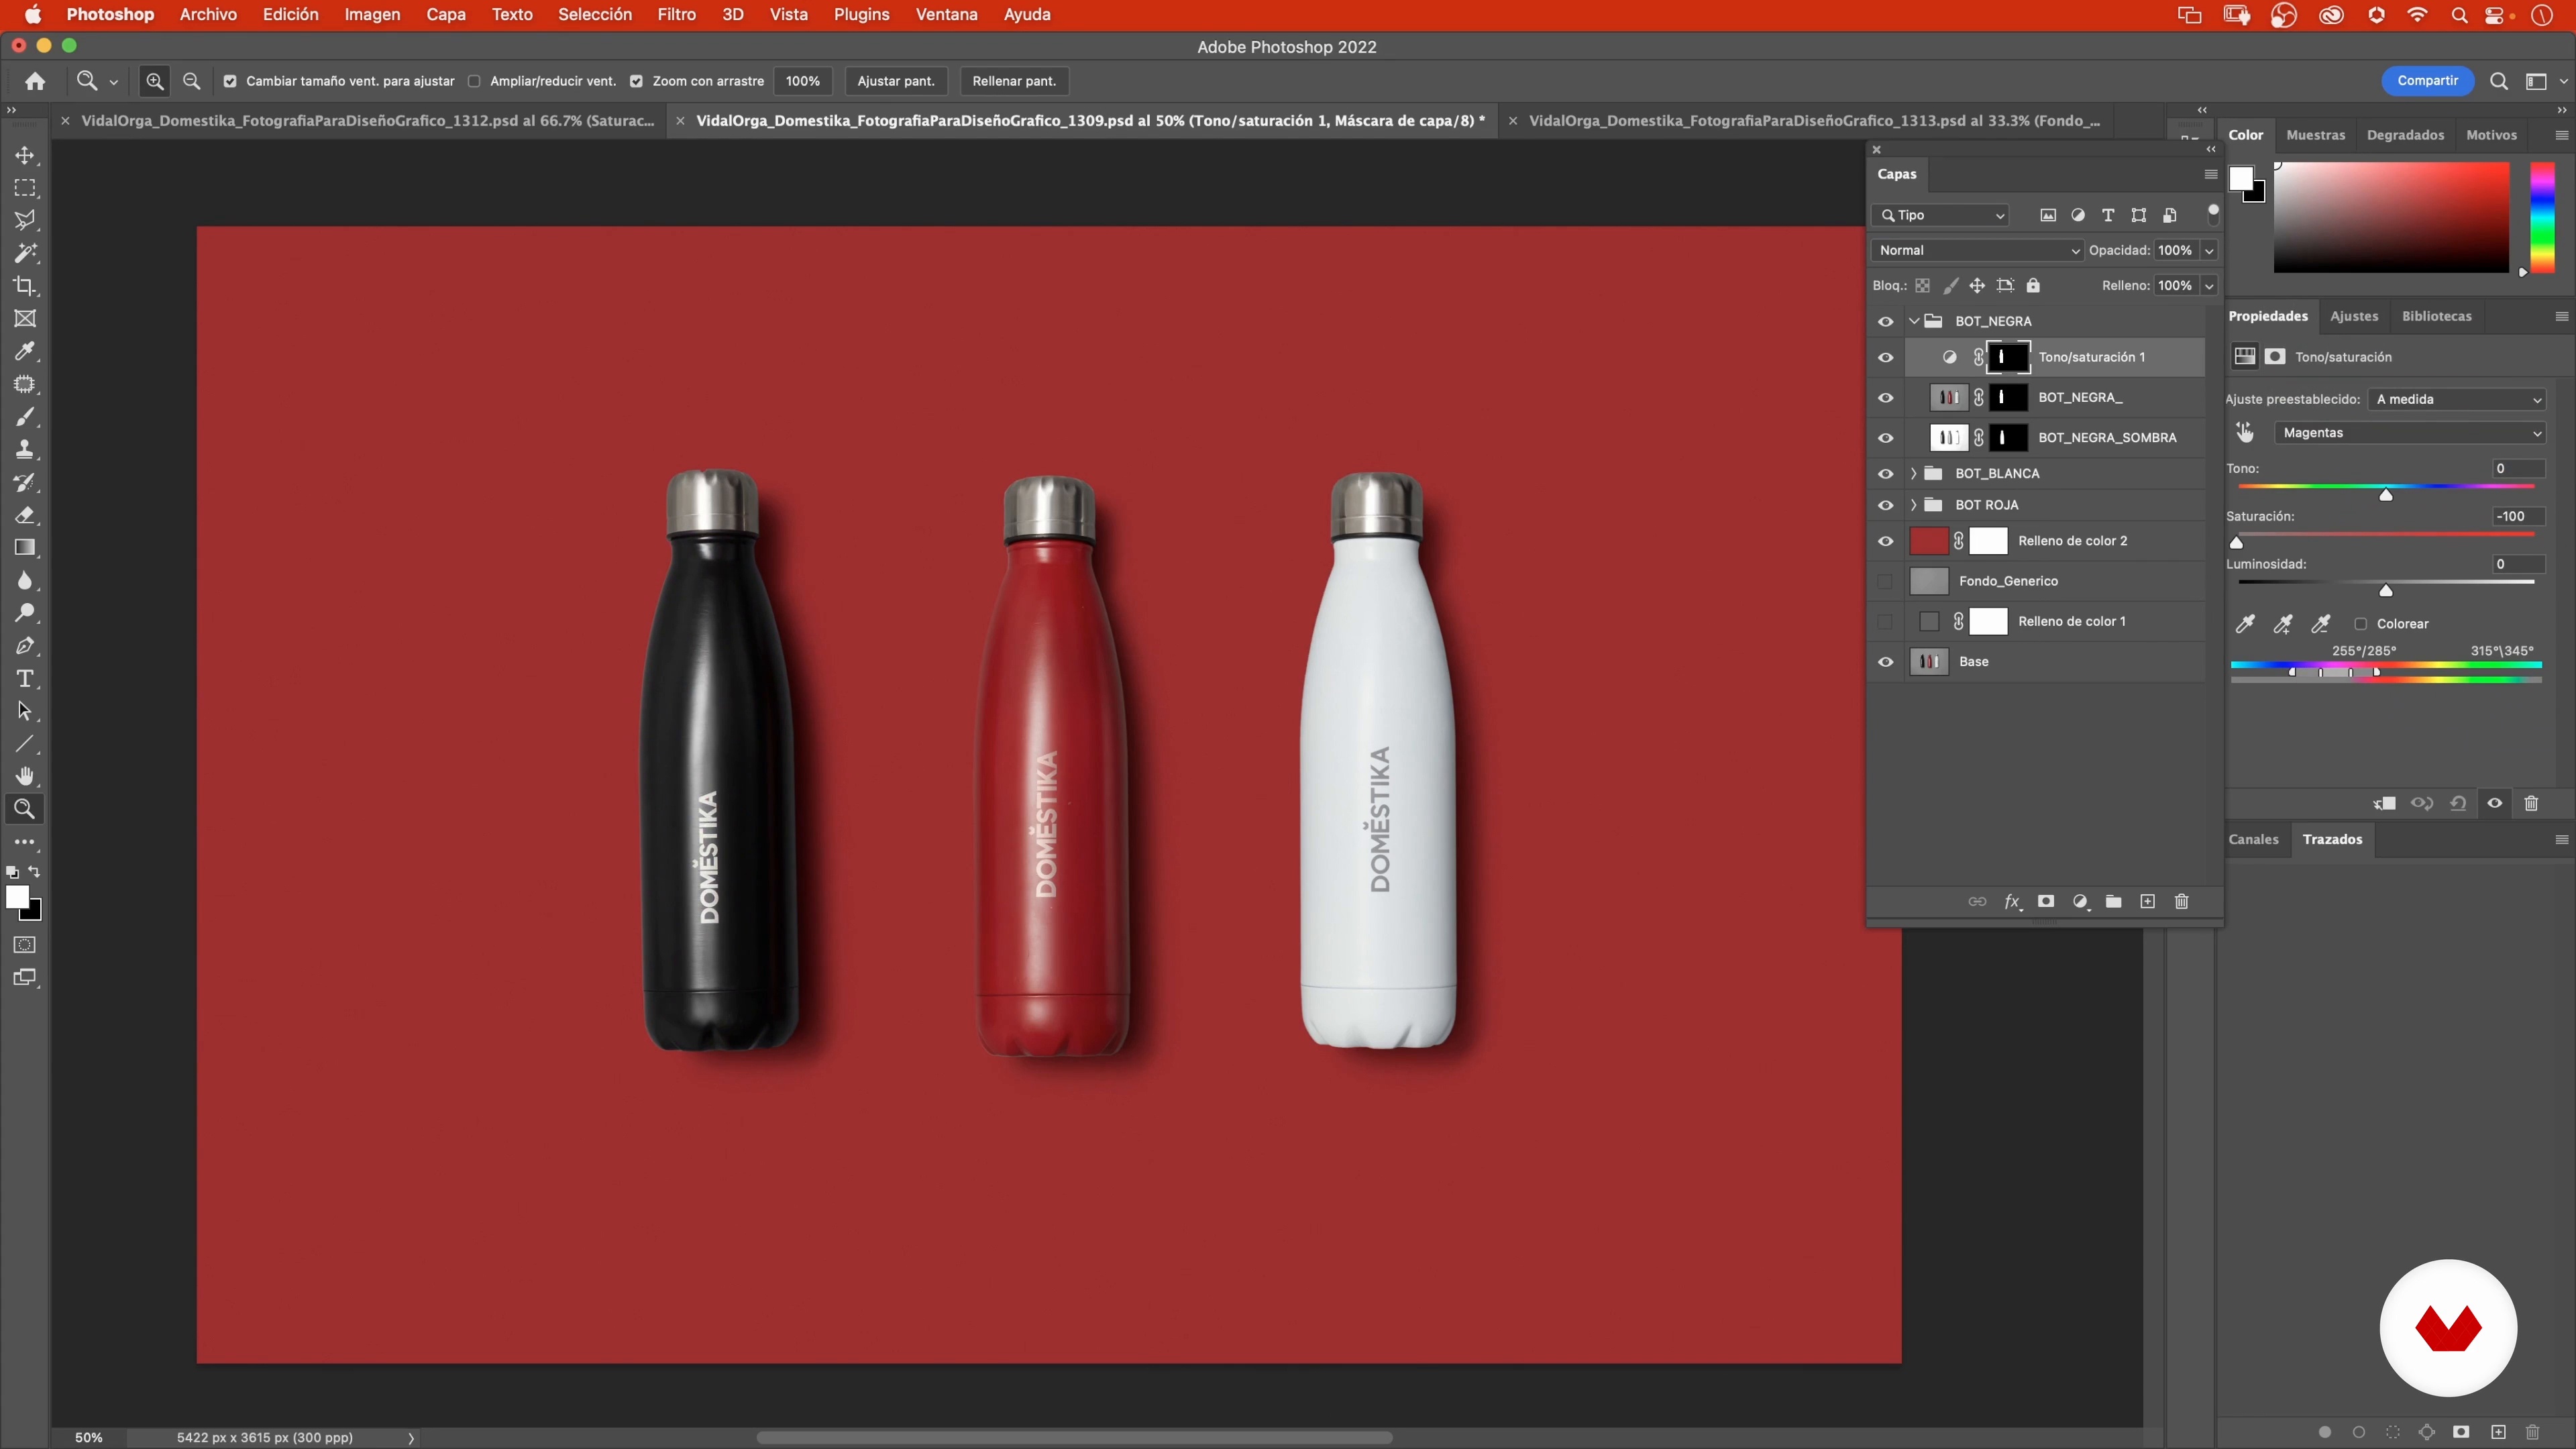The height and width of the screenshot is (1449, 2576).
Task: Clip adjustment to layer below in Propiedades
Action: click(2384, 803)
